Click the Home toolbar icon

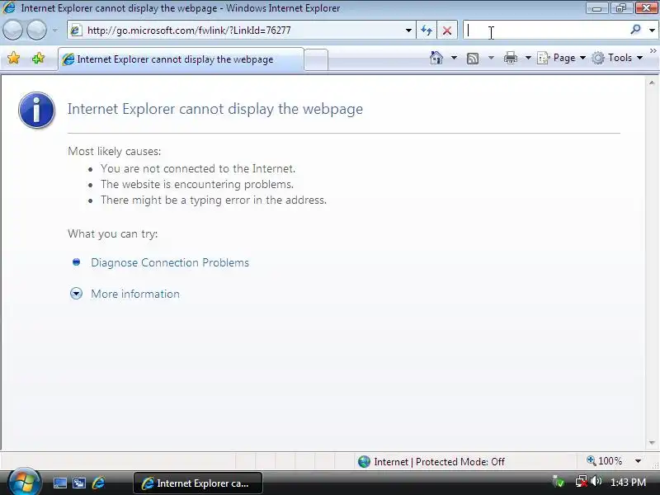tap(436, 58)
